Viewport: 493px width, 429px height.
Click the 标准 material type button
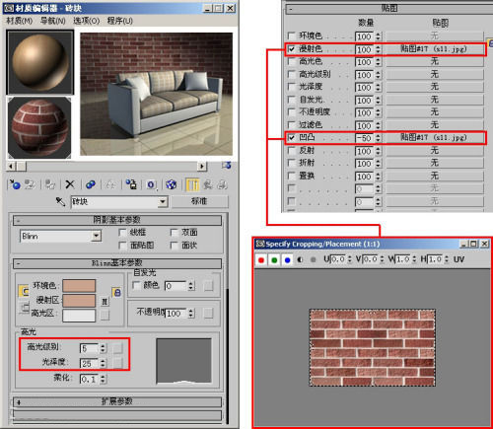pos(199,201)
